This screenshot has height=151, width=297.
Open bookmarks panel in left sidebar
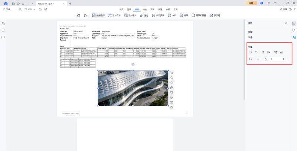pos(3,30)
